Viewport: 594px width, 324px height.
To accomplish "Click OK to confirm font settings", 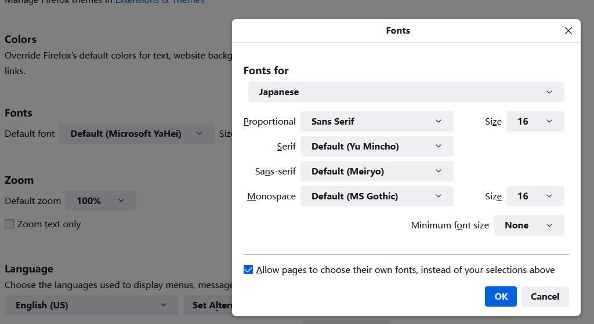I will (501, 296).
